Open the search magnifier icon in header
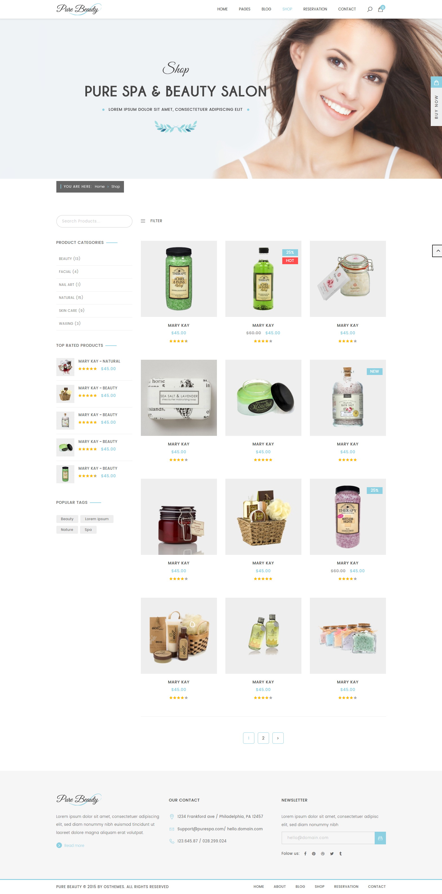442x894 pixels. [x=370, y=9]
